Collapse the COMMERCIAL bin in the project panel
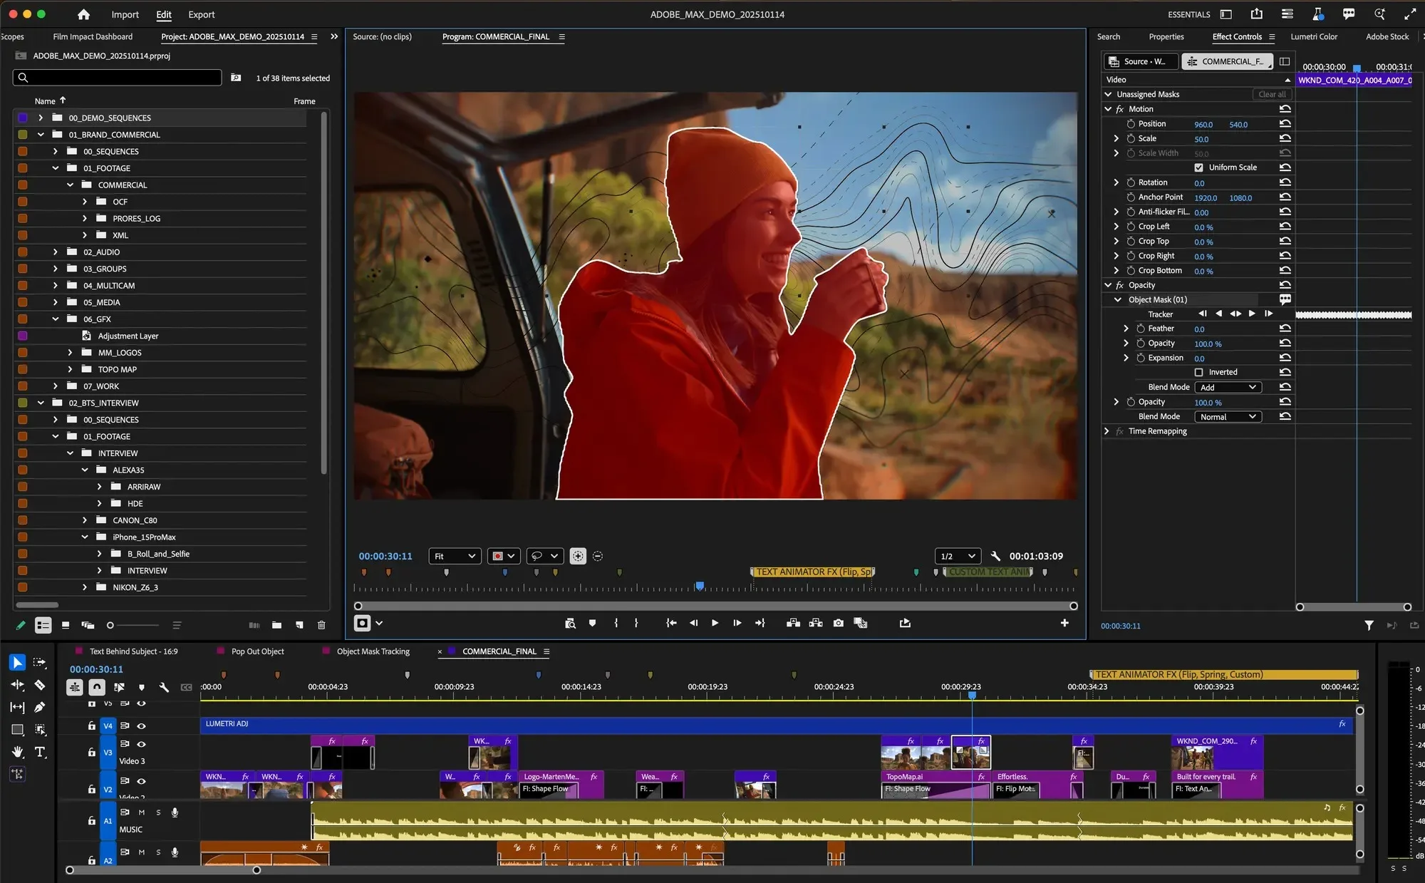The width and height of the screenshot is (1425, 883). click(71, 185)
